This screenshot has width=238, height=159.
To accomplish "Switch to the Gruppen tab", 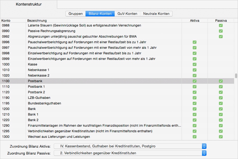I will click(x=75, y=14).
